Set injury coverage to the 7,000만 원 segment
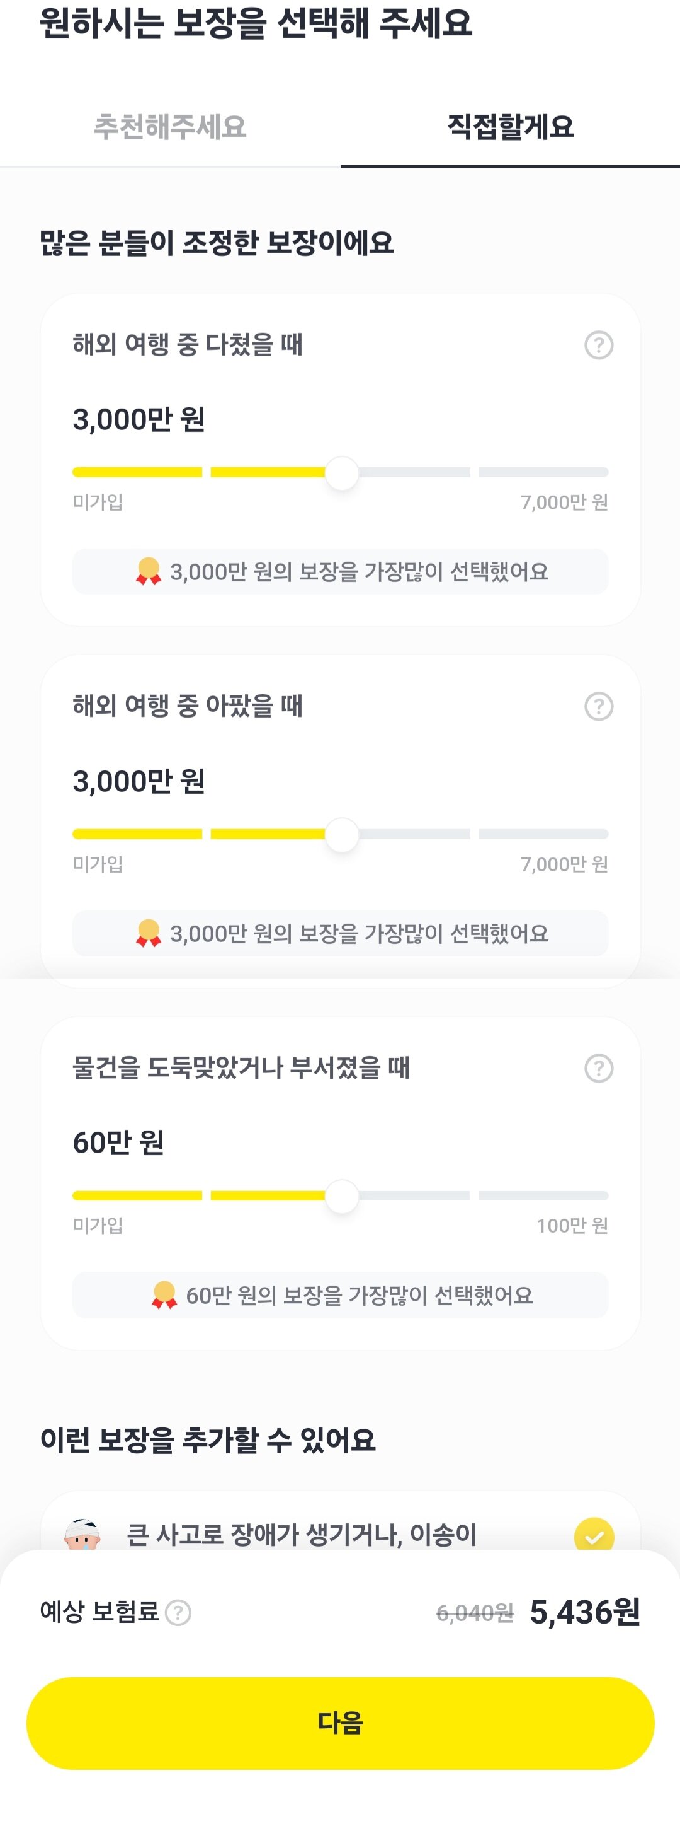This screenshot has height=1831, width=680. coord(544,472)
